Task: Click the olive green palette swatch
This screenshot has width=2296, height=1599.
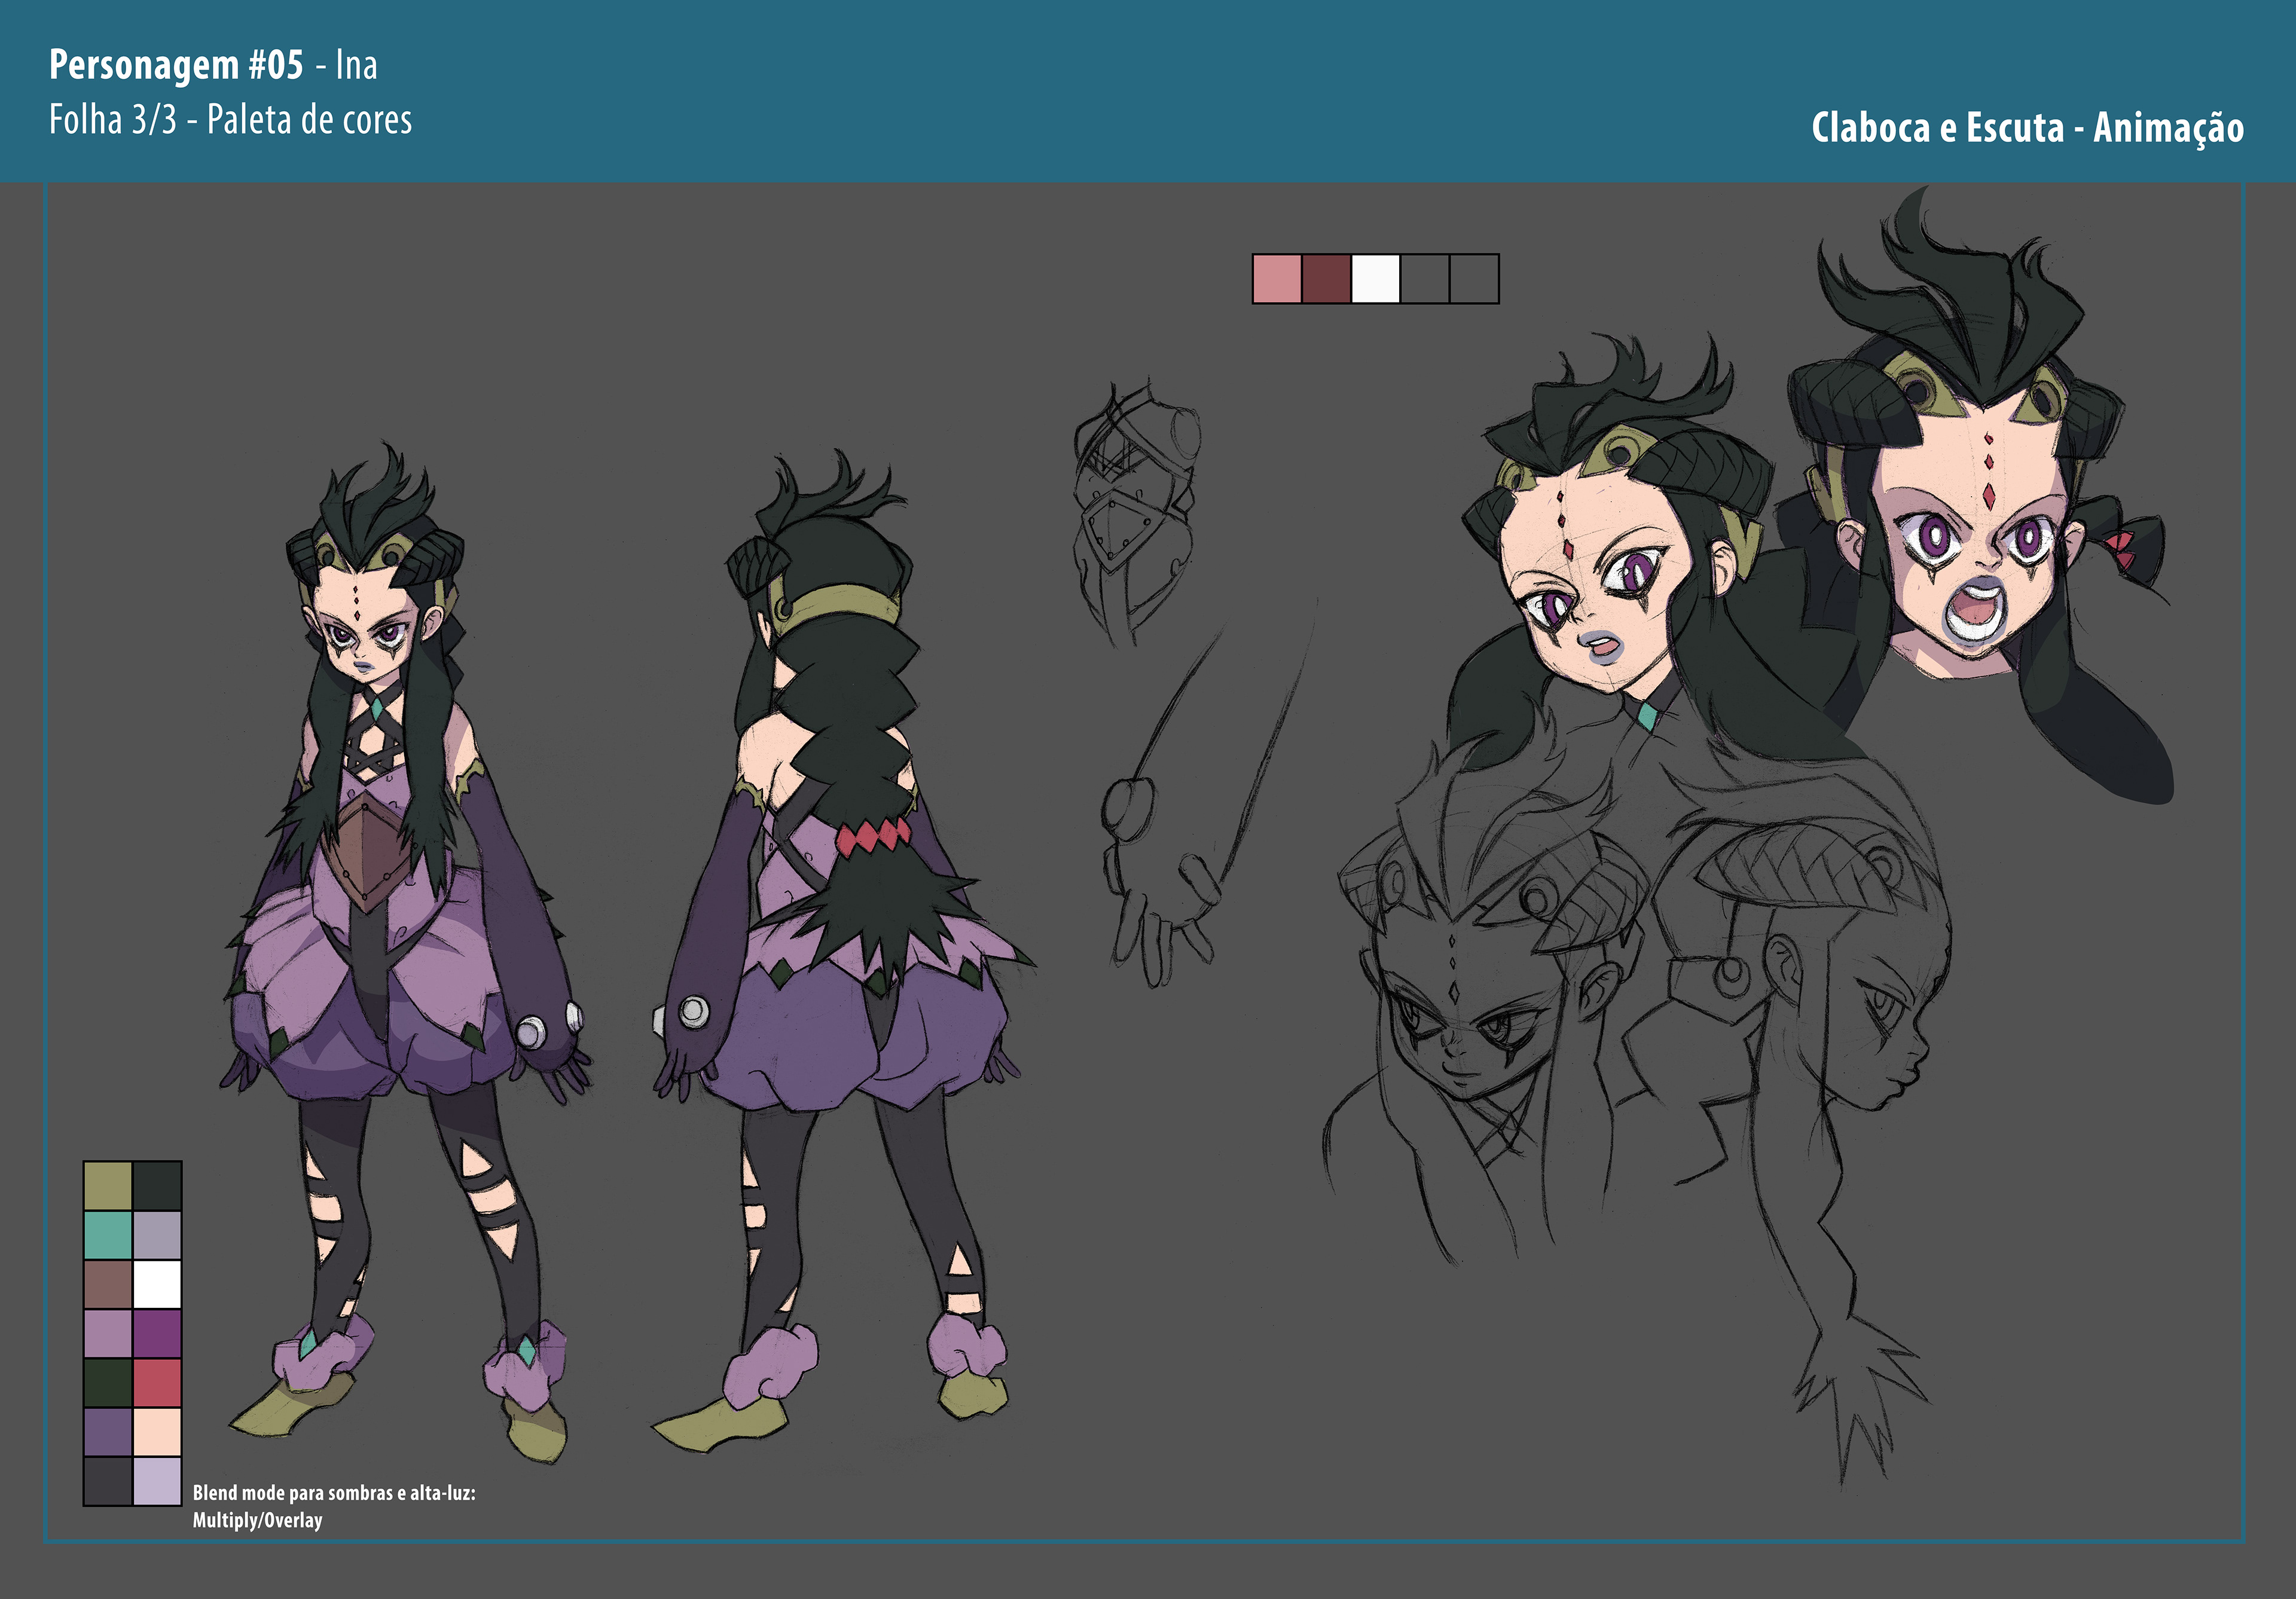Action: (107, 1186)
